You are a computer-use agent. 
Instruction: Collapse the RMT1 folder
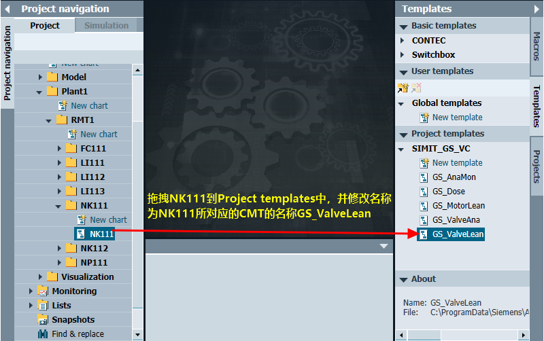point(48,121)
